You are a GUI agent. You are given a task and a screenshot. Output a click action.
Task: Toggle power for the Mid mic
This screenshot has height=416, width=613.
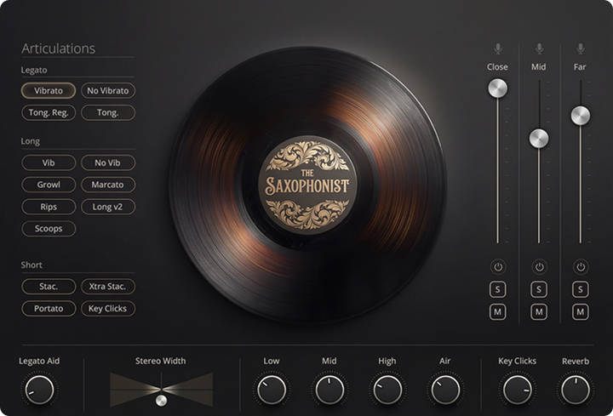point(539,267)
